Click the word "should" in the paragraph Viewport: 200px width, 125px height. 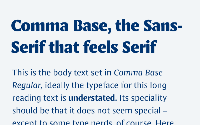pyautogui.click(x=25, y=110)
